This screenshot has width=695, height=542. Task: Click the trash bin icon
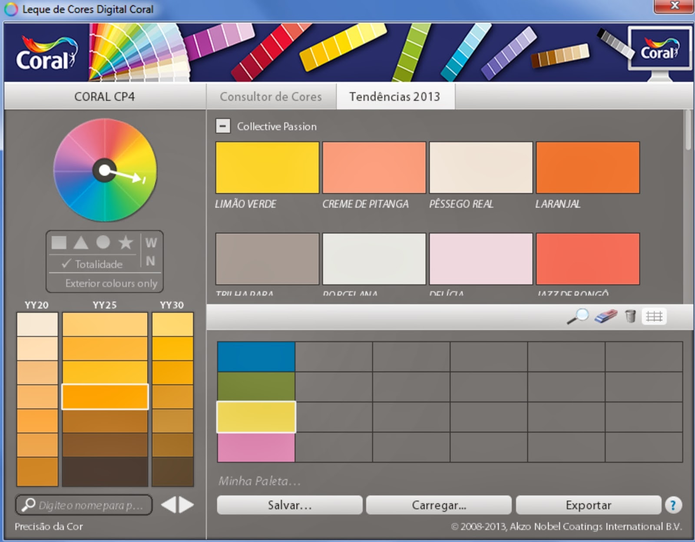point(630,316)
